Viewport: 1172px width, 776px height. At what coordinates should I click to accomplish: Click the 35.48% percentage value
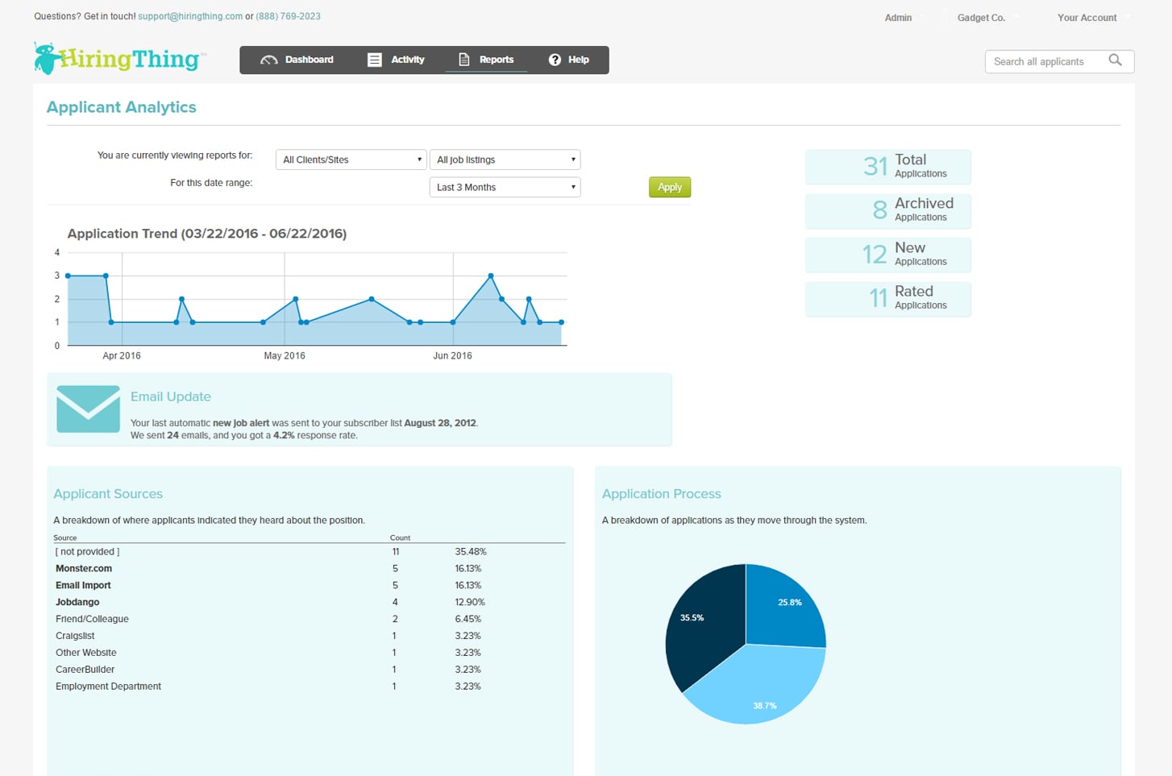click(471, 552)
